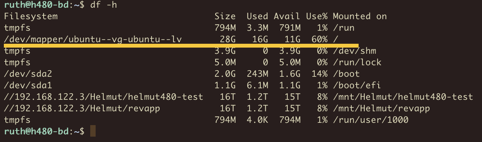Click the Size column header
482x142 pixels.
click(225, 16)
